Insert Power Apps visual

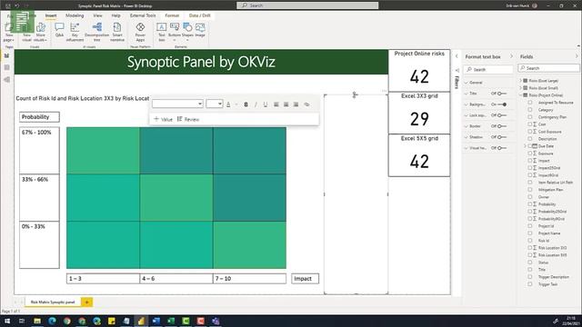140,32
